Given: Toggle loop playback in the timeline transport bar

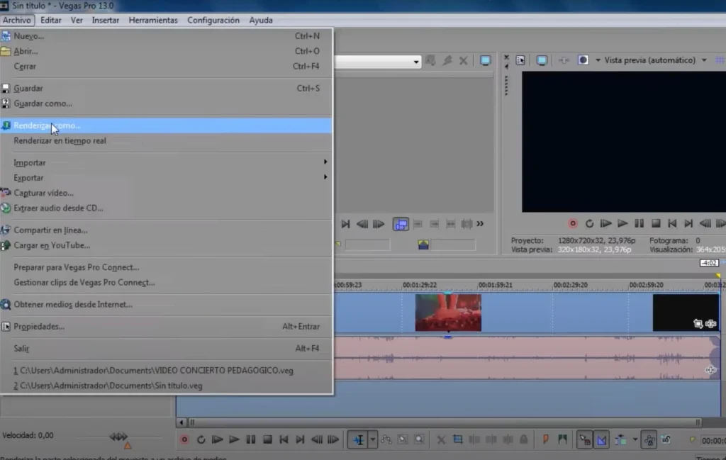Looking at the screenshot, I should coord(201,439).
